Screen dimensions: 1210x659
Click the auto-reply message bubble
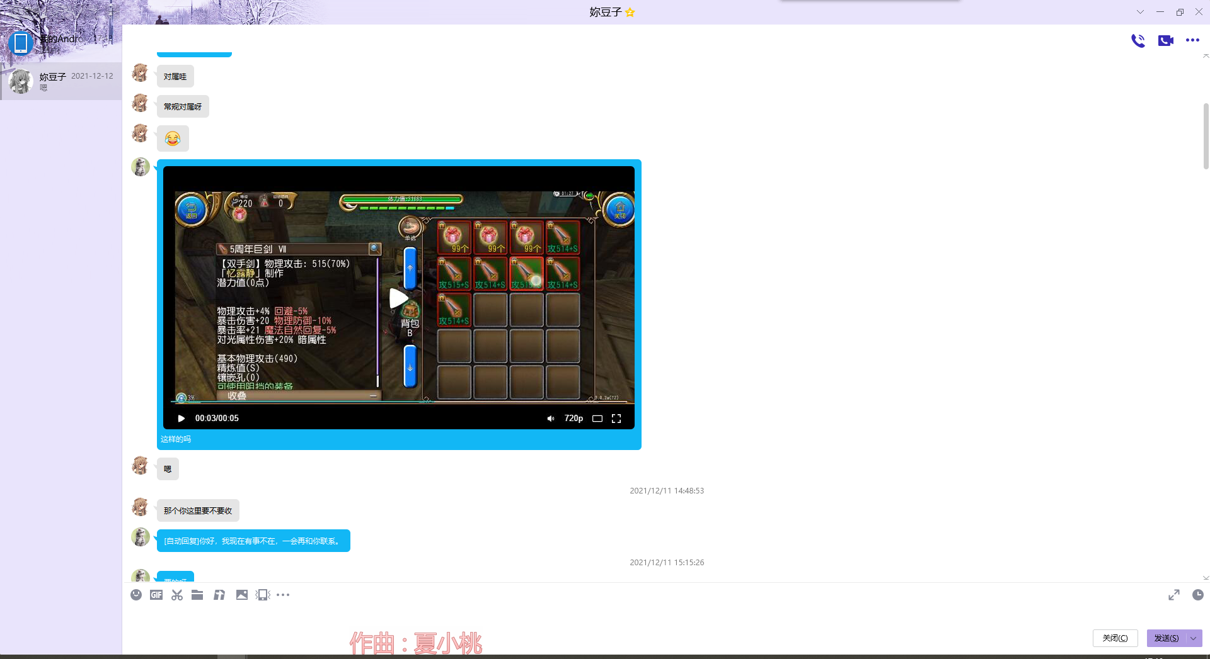[x=253, y=541]
